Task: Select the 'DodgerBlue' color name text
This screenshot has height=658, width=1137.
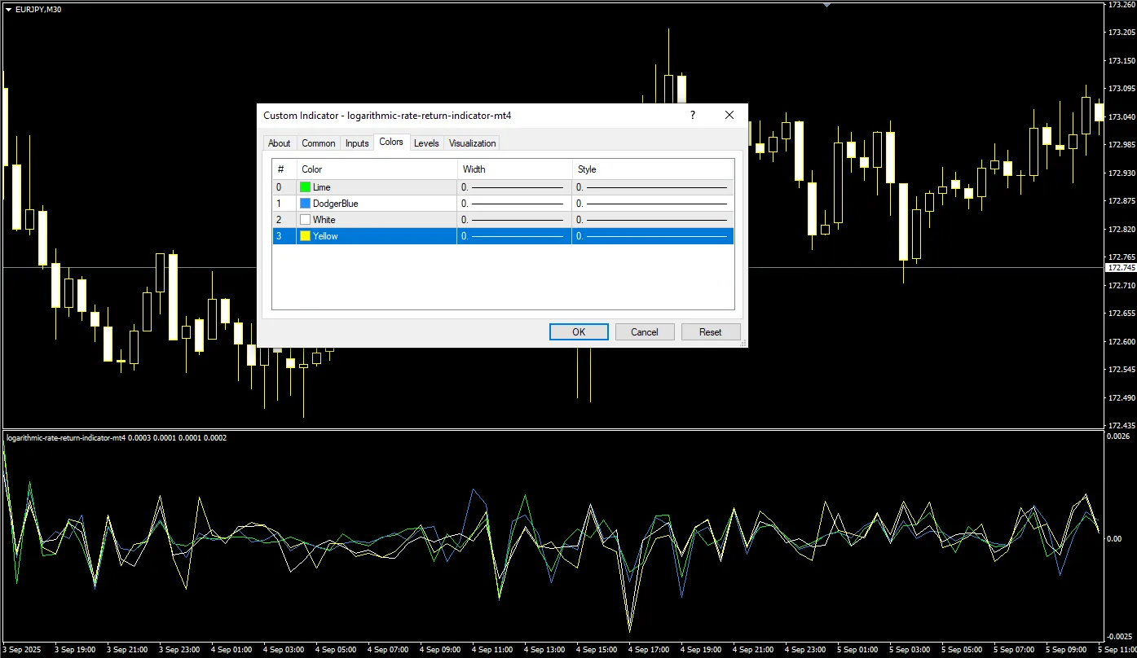Action: pyautogui.click(x=336, y=204)
